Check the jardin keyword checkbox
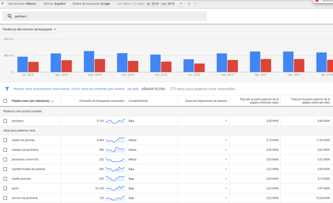This screenshot has height=203, width=333. click(5, 188)
